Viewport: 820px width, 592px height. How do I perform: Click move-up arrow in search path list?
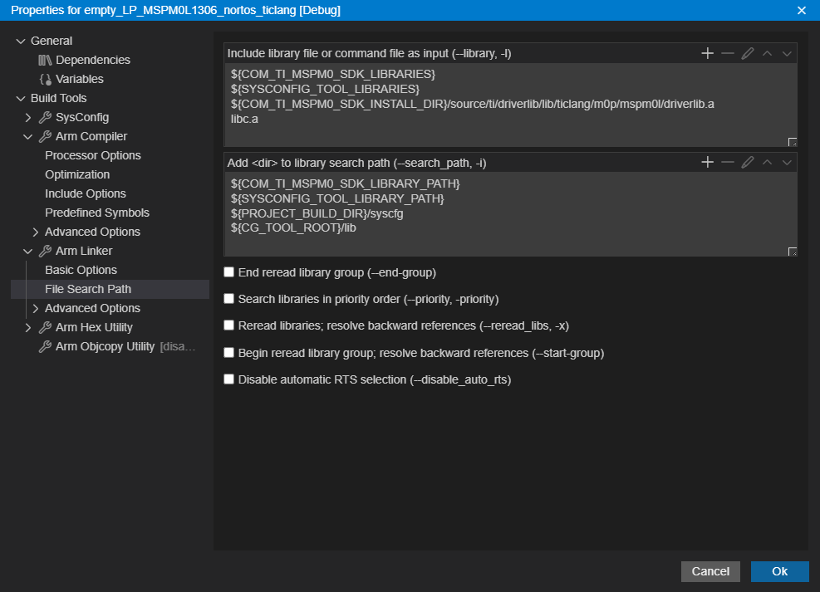click(x=768, y=163)
